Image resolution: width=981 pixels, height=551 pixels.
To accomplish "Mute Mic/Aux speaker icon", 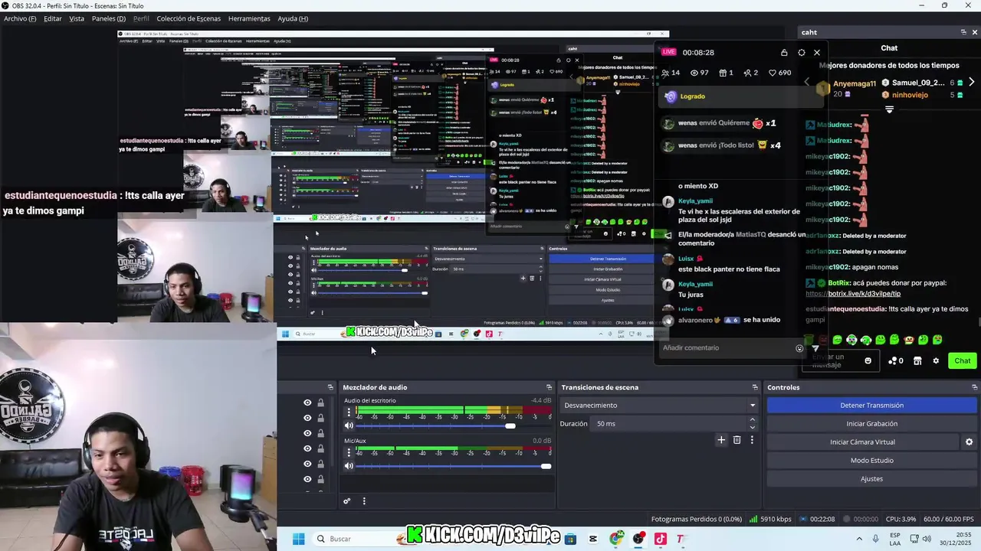I will click(349, 466).
